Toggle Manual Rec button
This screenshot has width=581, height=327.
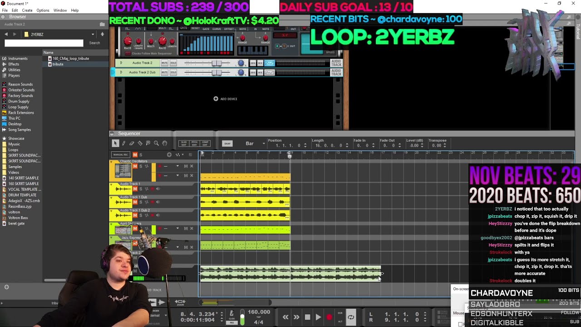tap(120, 155)
